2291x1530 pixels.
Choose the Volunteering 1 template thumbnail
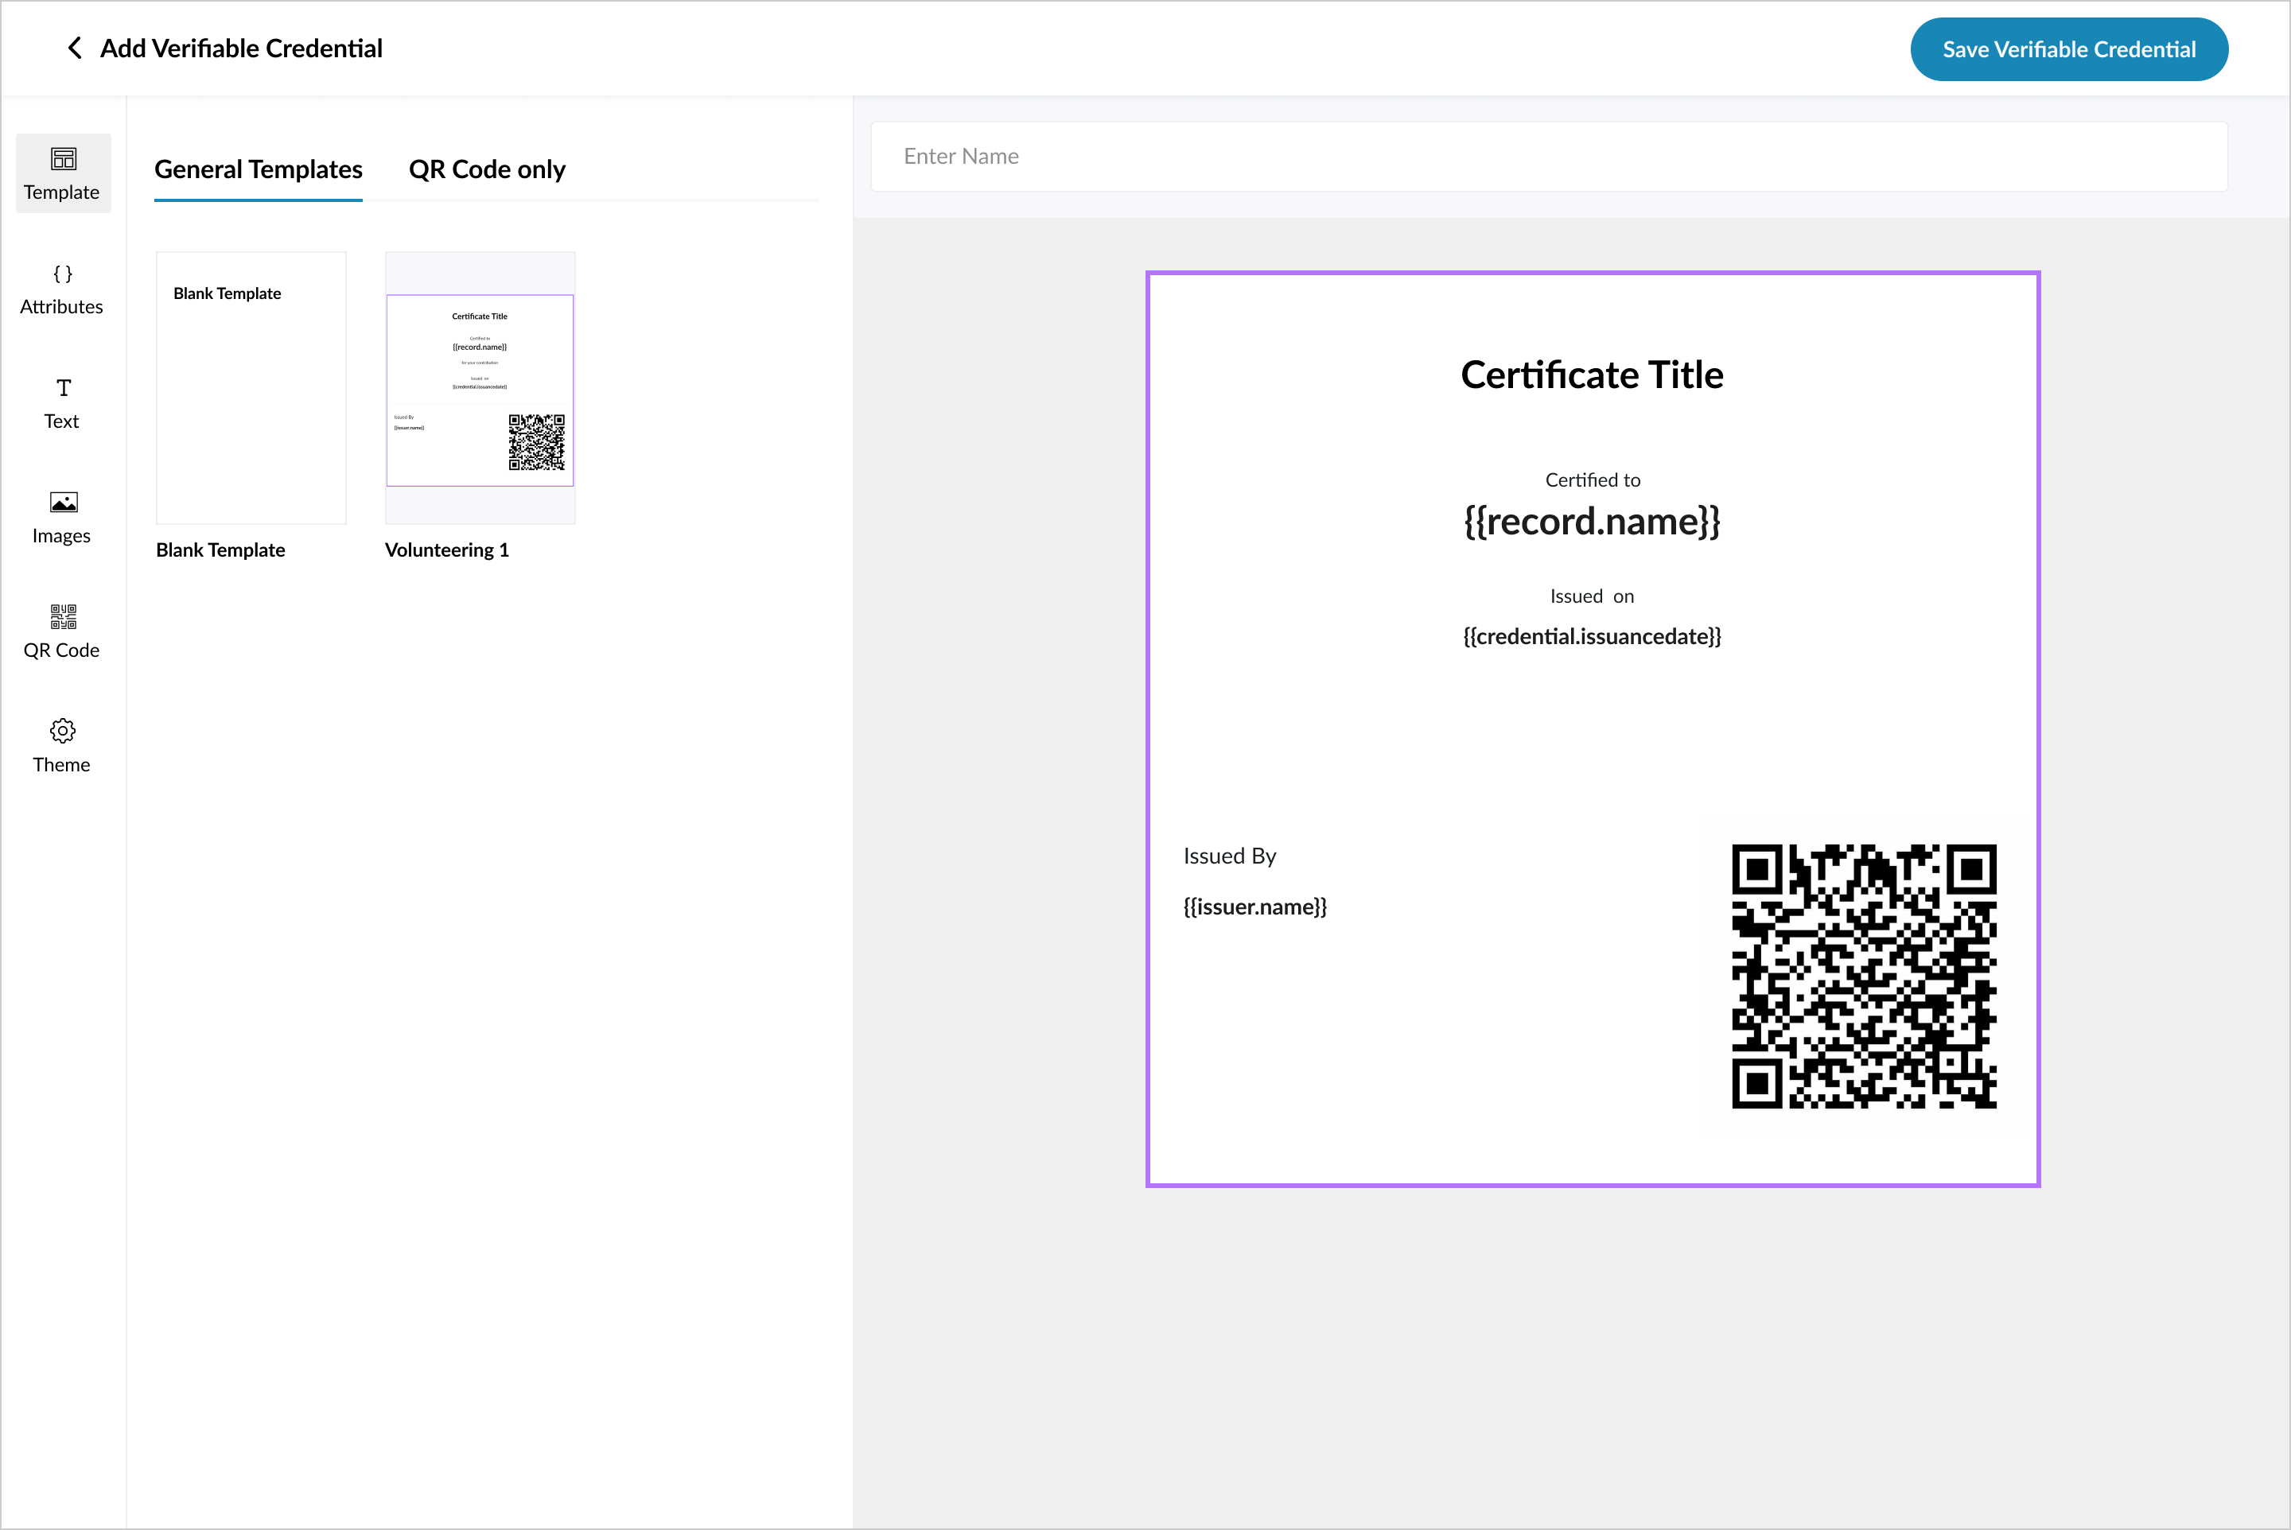pos(480,388)
